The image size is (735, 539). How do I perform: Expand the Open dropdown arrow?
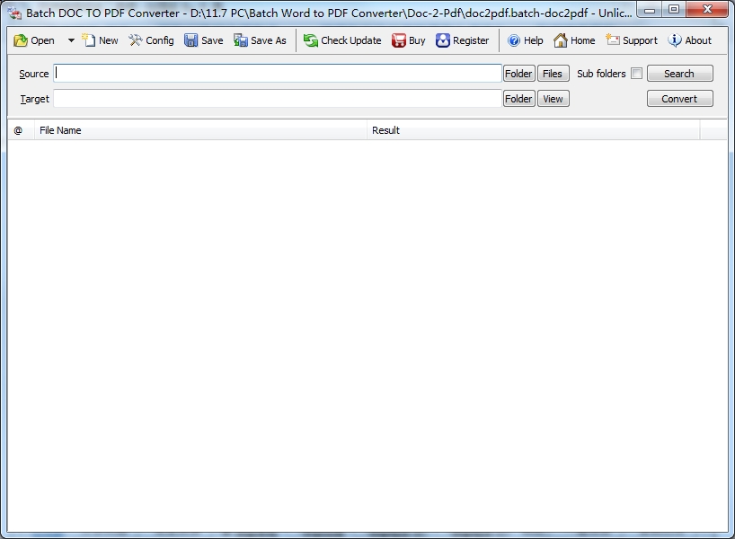(71, 40)
